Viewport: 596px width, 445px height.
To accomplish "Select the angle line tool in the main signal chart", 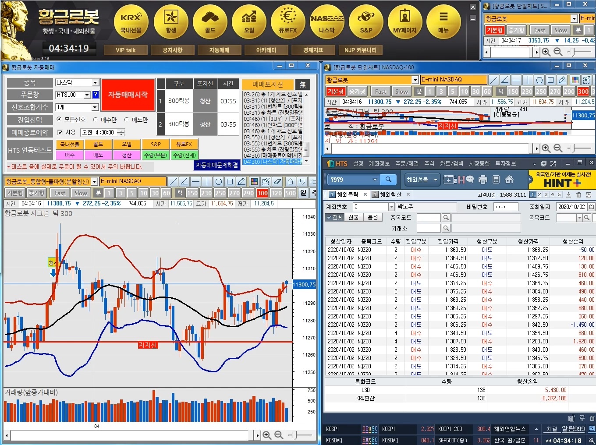I will tap(184, 181).
